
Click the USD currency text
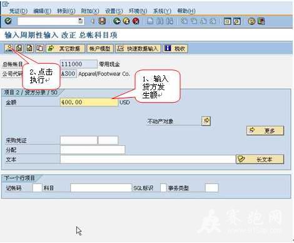[124, 102]
